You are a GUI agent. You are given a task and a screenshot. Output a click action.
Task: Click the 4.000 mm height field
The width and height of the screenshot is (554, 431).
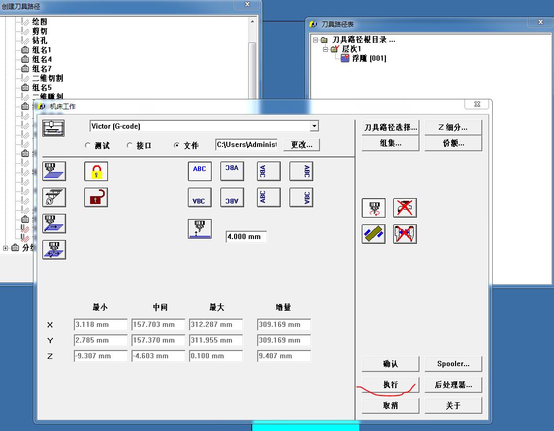(246, 236)
